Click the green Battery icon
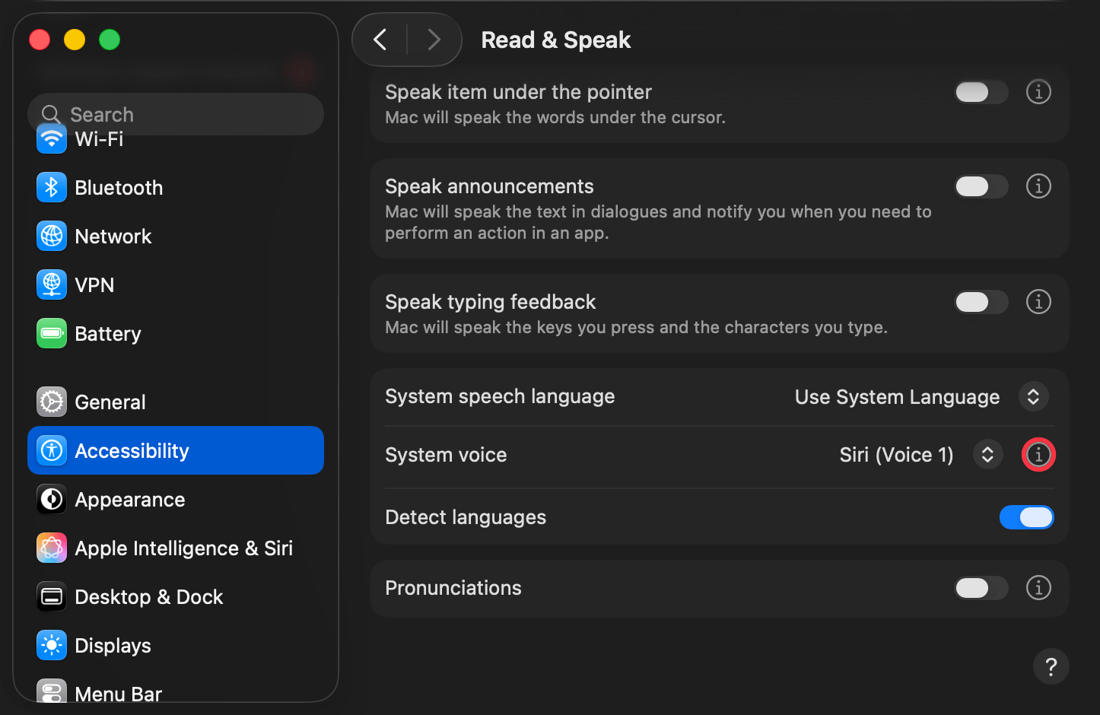The image size is (1100, 715). coord(52,334)
